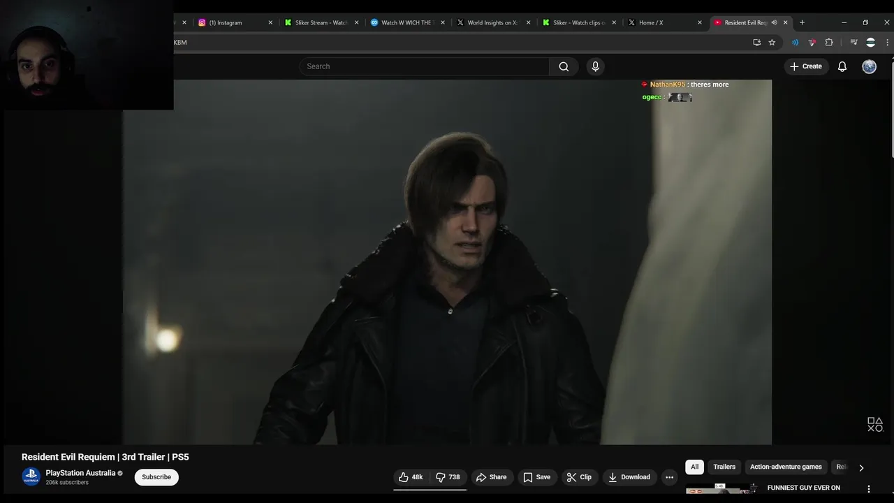The height and width of the screenshot is (503, 894).
Task: Open more actions menu beside Download
Action: (x=669, y=477)
